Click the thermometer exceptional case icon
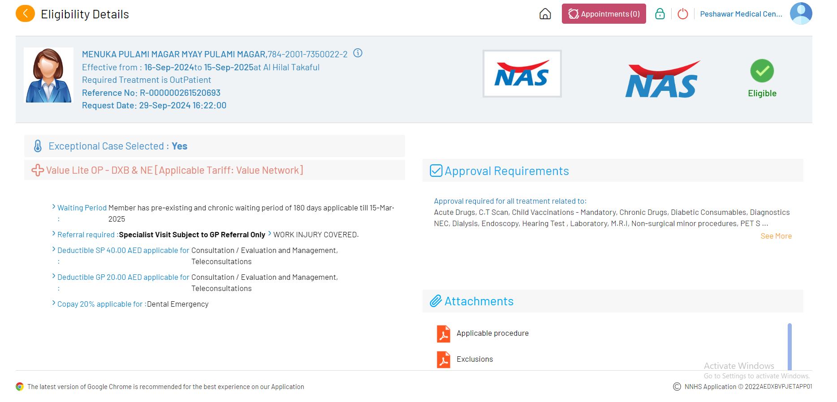The height and width of the screenshot is (402, 837). pyautogui.click(x=38, y=146)
